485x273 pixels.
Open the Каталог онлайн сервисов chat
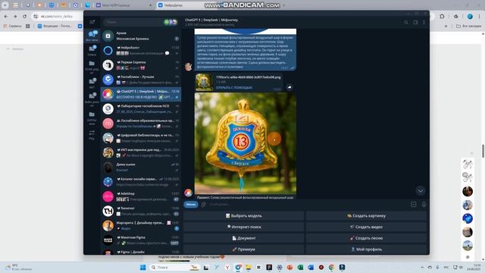141,182
